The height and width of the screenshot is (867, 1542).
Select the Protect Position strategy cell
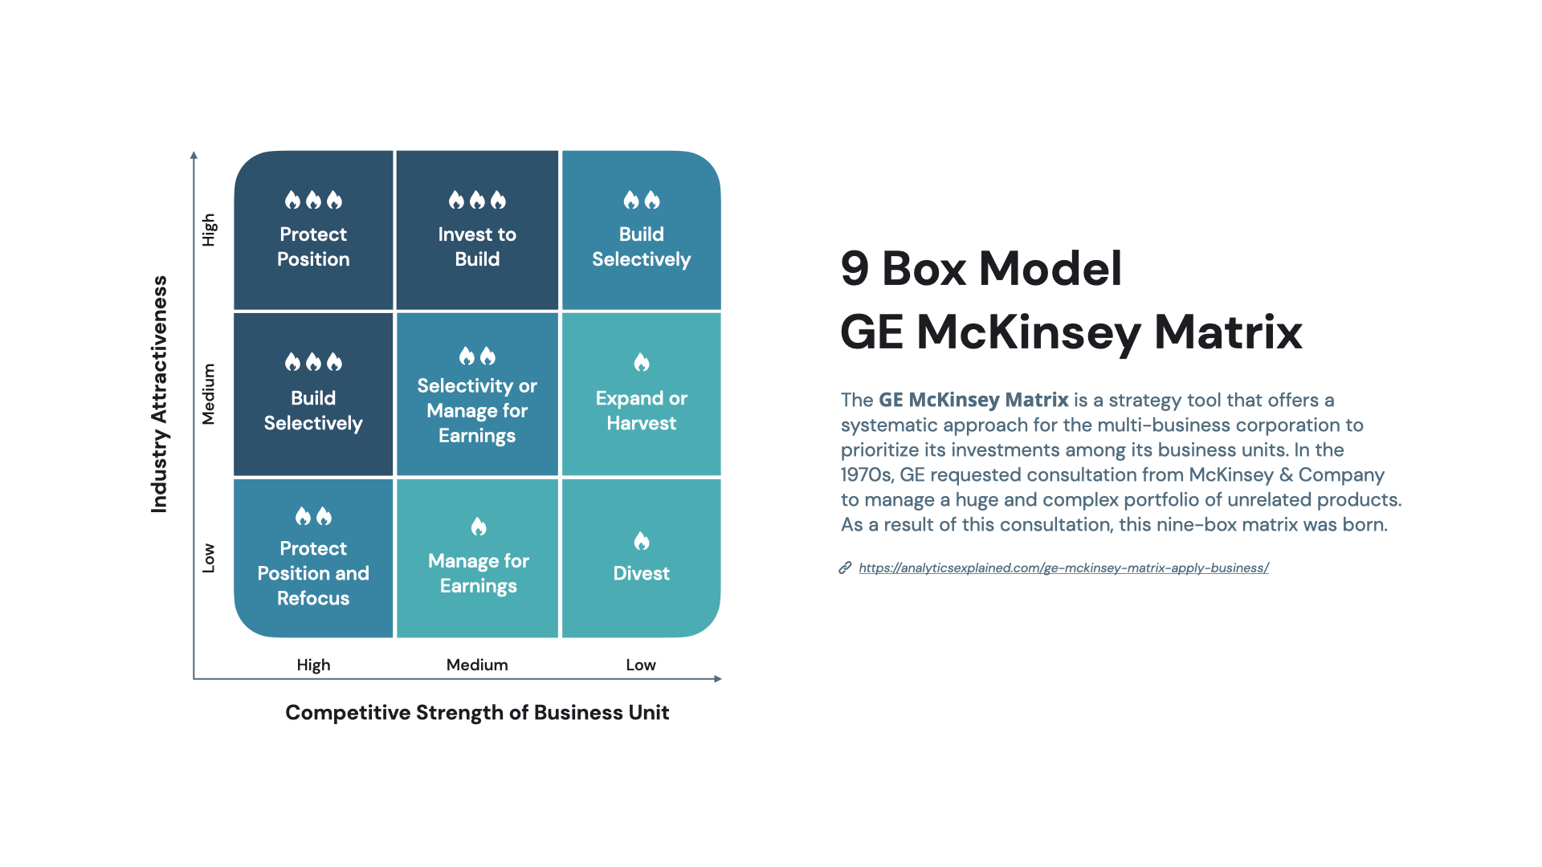coord(313,230)
